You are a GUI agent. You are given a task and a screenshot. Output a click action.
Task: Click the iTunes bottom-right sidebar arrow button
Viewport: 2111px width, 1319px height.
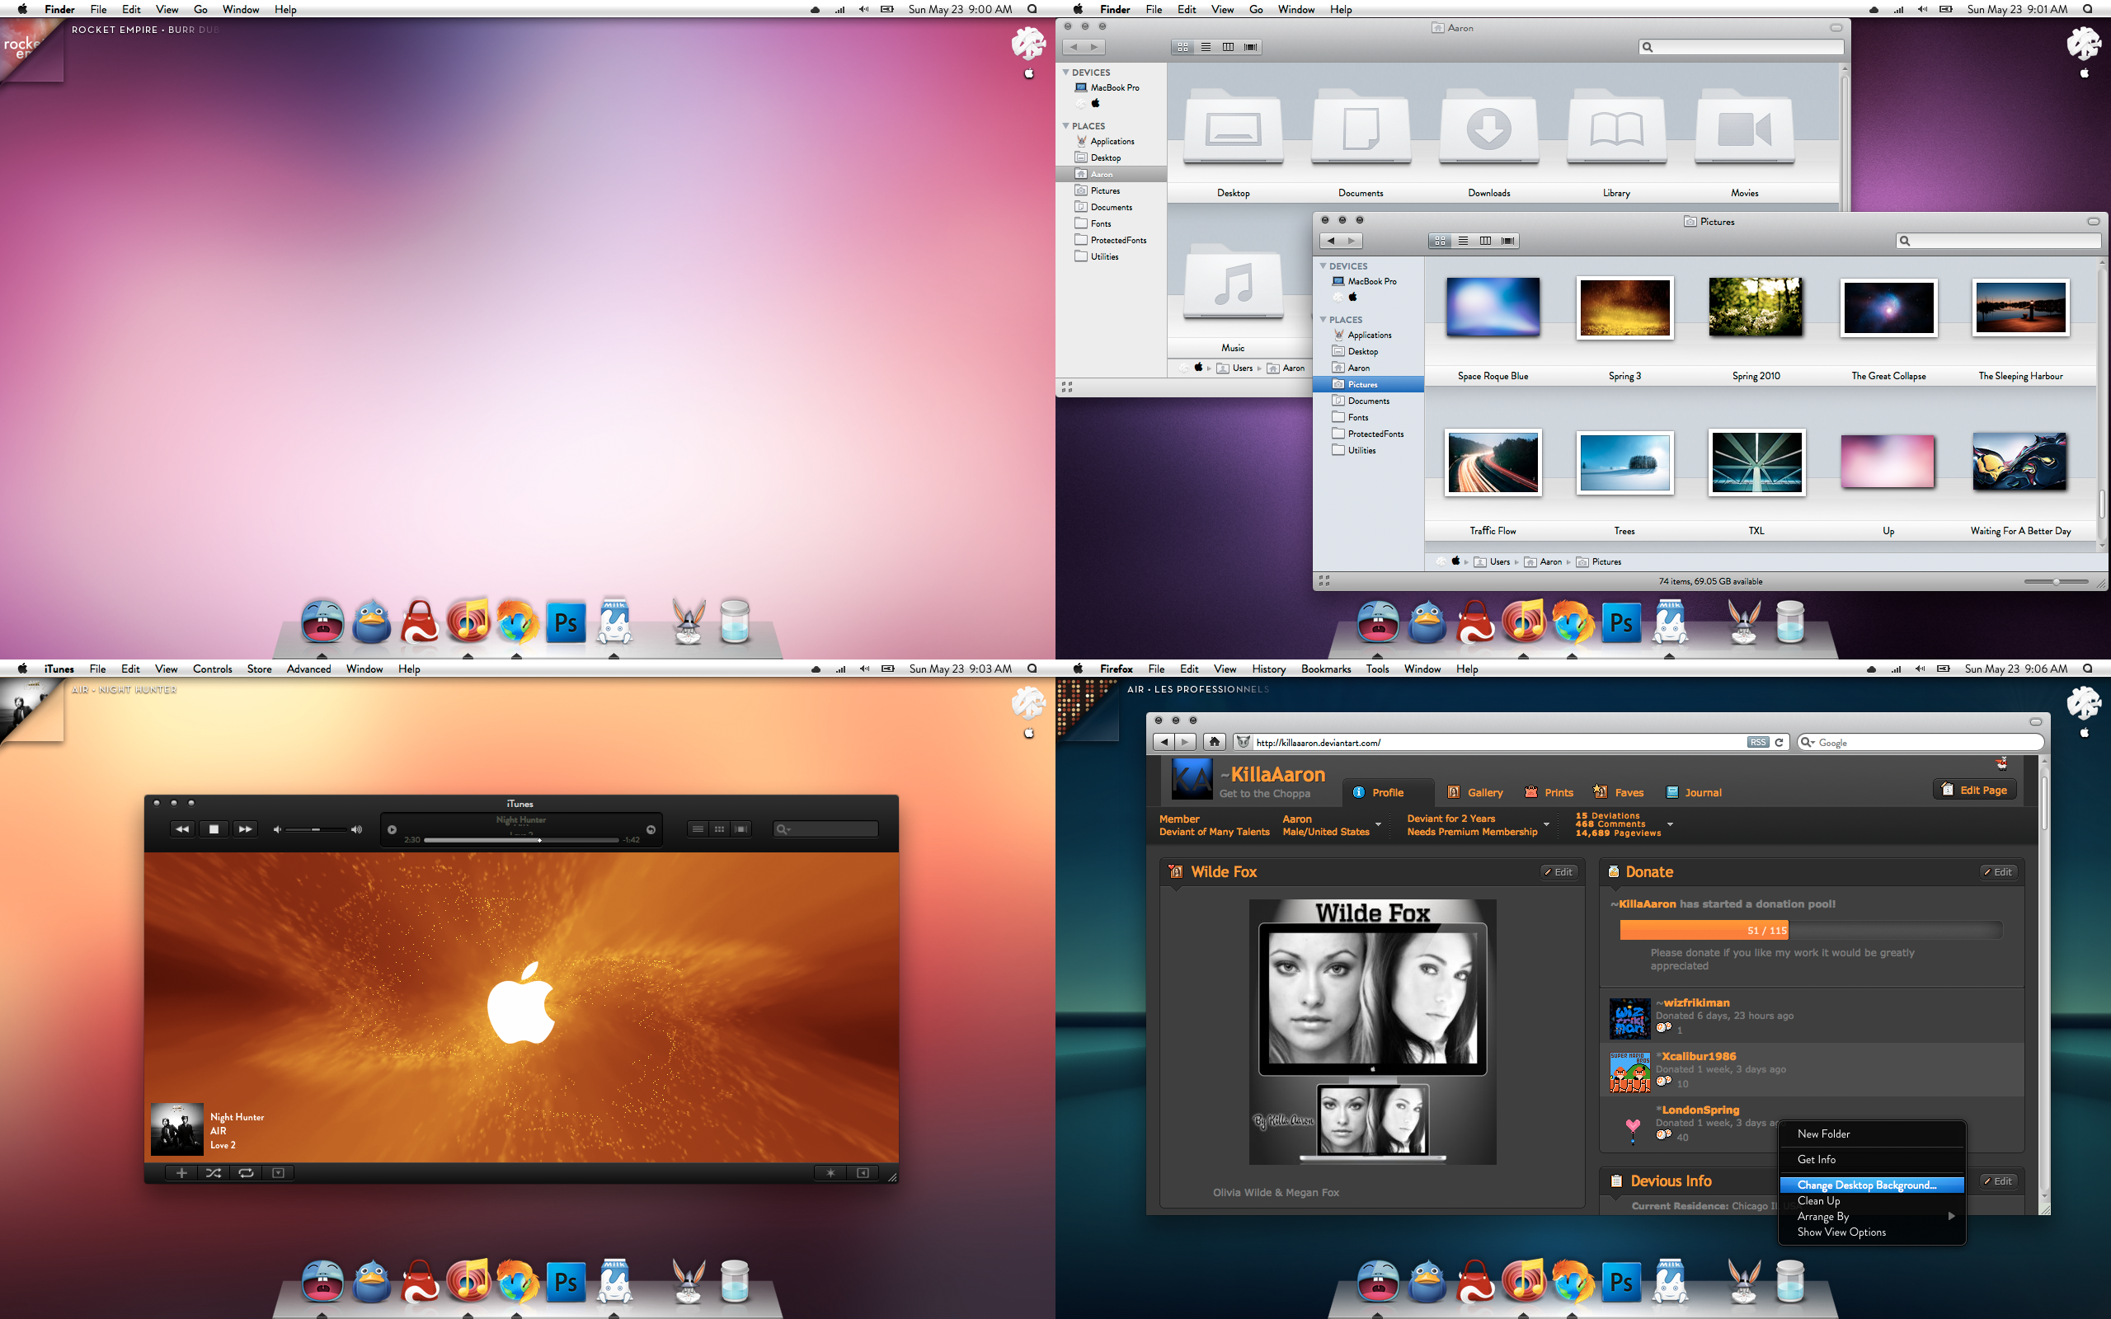(863, 1172)
